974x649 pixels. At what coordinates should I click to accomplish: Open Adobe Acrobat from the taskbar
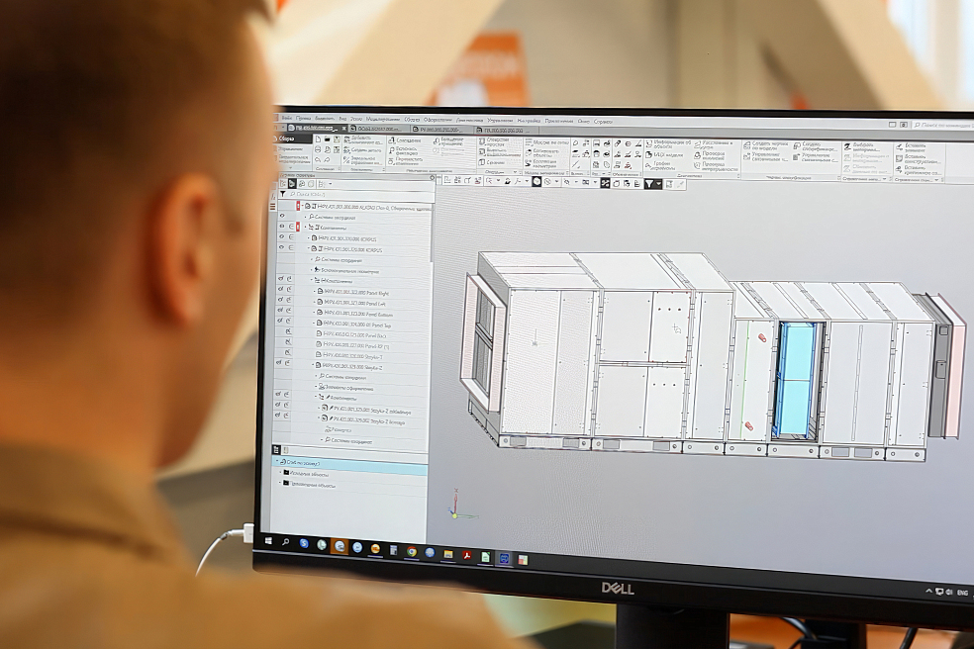[x=466, y=555]
